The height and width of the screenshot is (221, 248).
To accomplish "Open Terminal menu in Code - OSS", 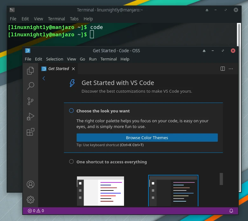I will (108, 59).
